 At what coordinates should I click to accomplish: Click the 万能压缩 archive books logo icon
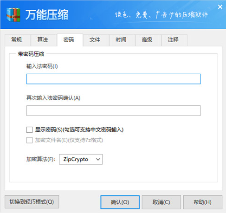point(13,15)
